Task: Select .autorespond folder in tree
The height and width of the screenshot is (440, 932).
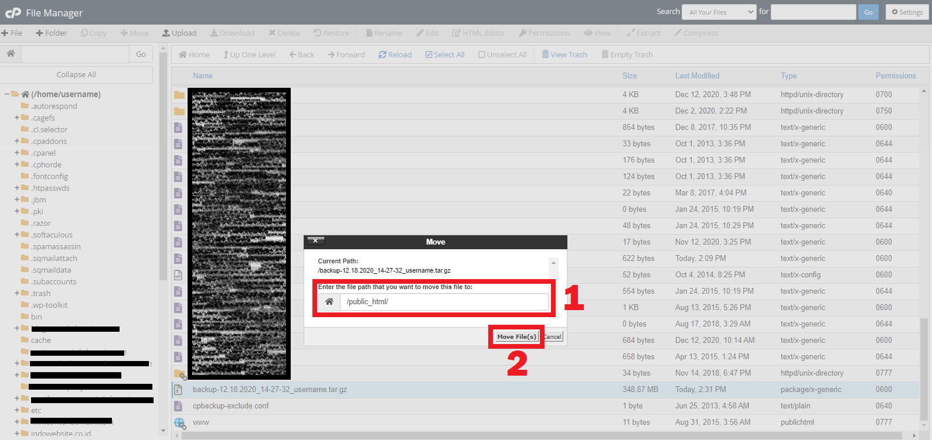Action: 54,106
